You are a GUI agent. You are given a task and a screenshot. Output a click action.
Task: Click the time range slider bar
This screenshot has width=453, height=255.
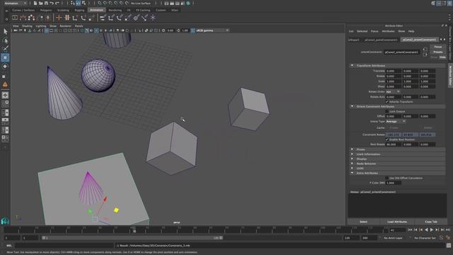click(132, 238)
